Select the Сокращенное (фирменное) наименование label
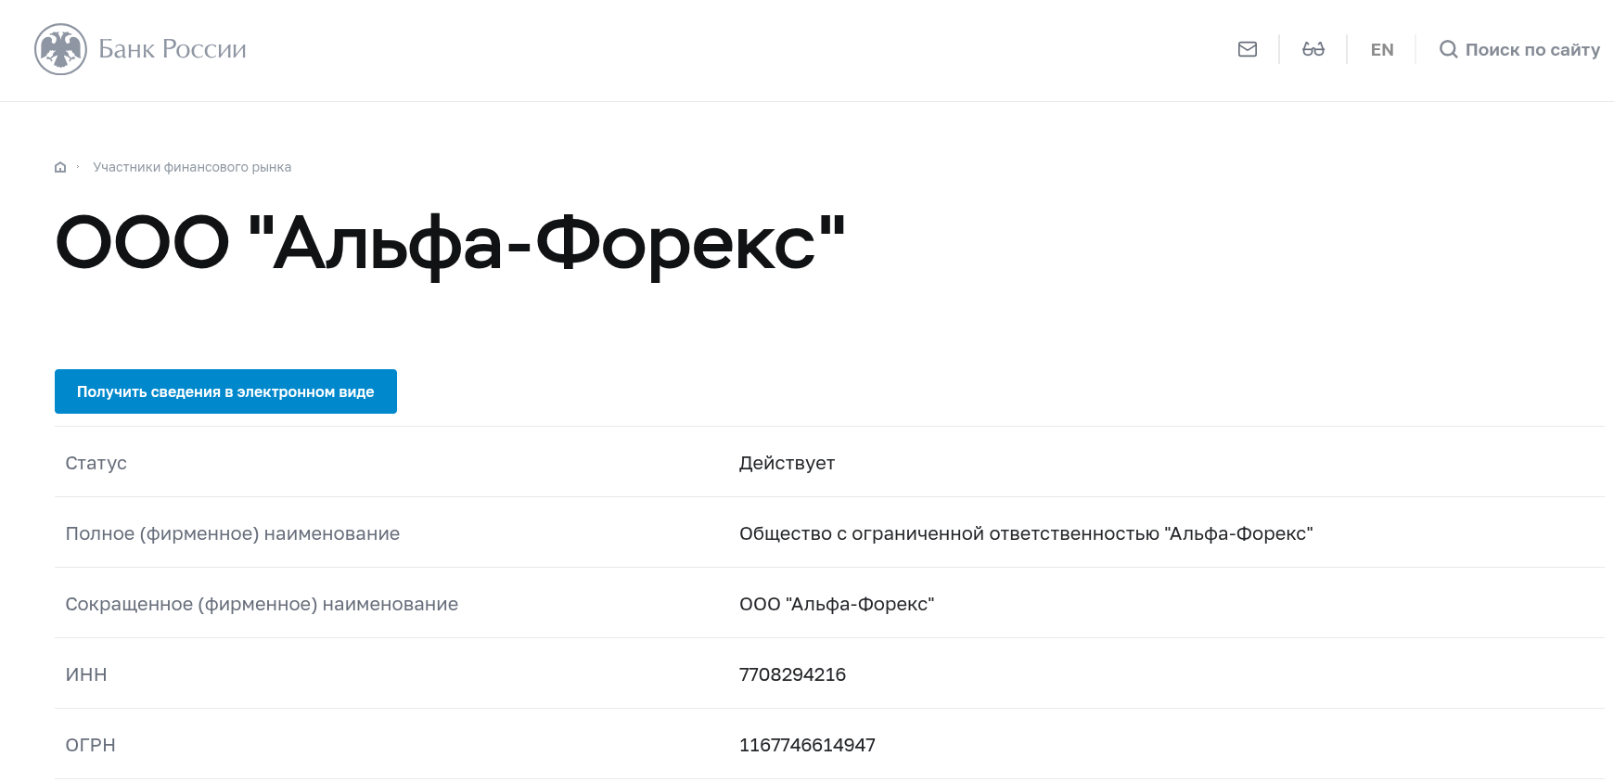 pos(262,604)
